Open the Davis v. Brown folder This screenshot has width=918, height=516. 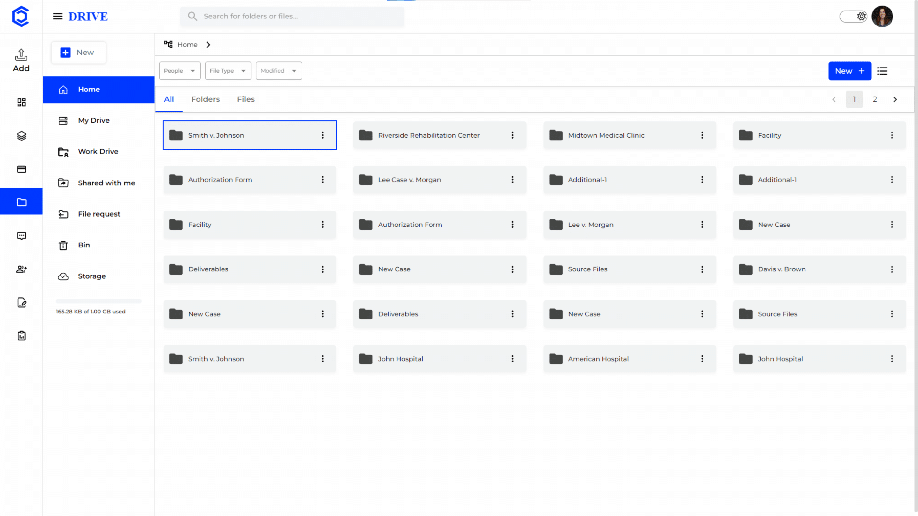click(819, 269)
